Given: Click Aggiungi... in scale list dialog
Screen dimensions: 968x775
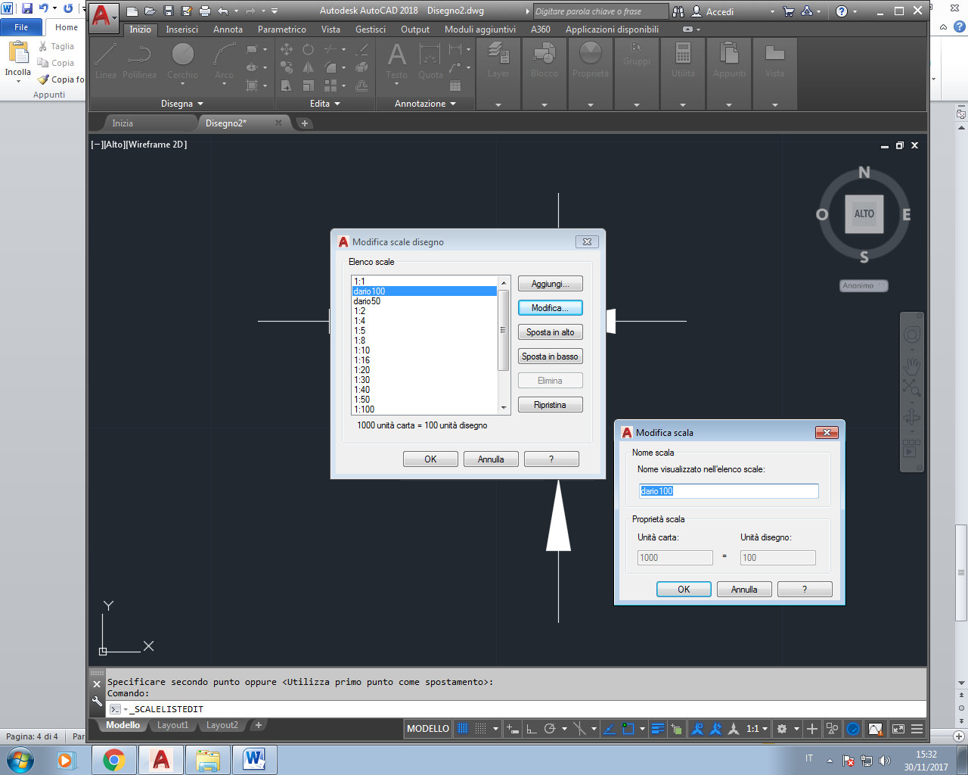Looking at the screenshot, I should (x=550, y=284).
